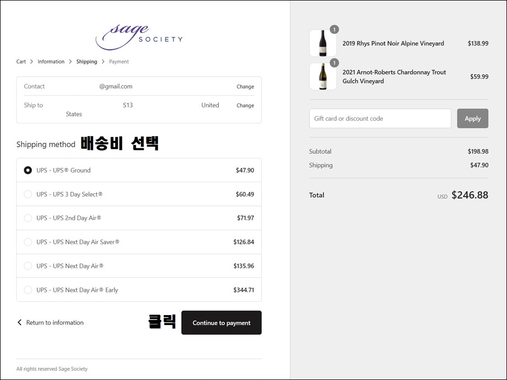Apply the discount code

click(472, 119)
